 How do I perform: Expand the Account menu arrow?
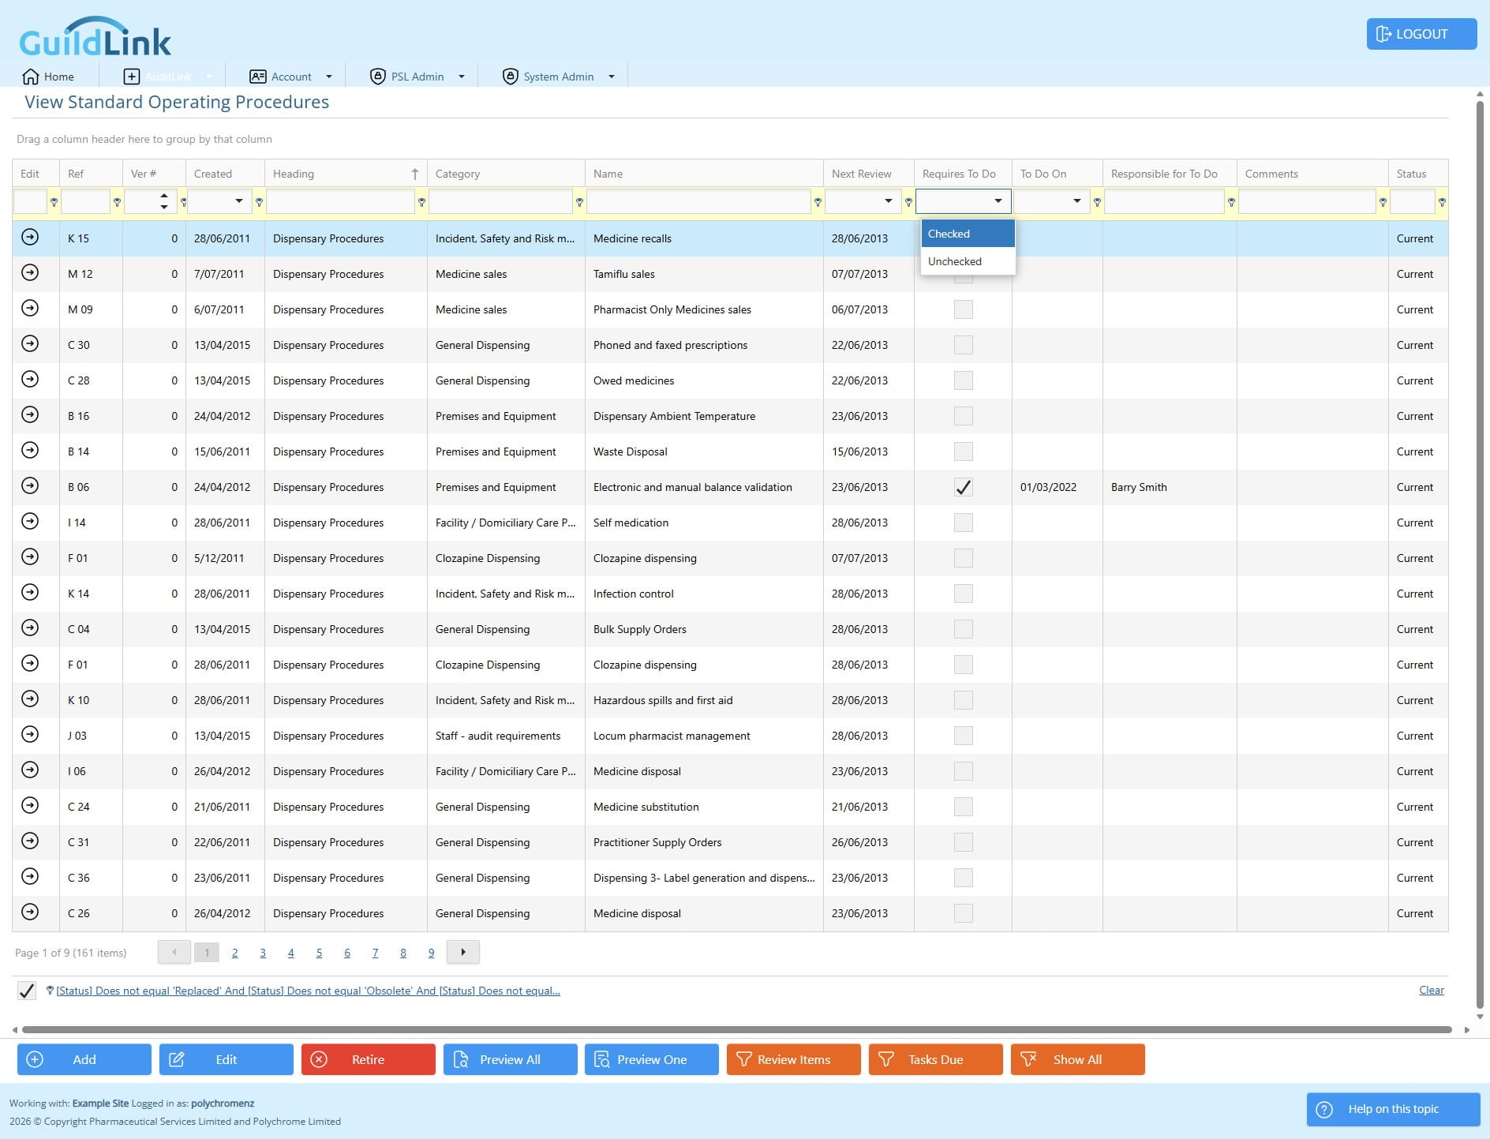[x=329, y=77]
